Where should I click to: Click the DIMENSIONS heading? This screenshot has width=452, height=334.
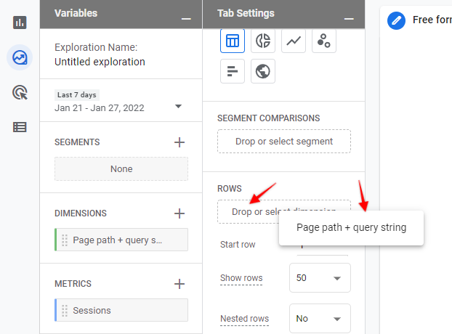81,213
